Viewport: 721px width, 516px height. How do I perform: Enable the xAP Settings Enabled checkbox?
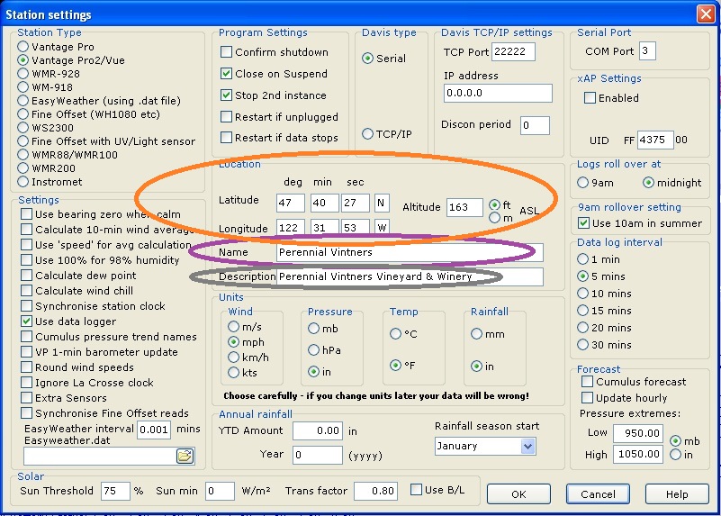(x=590, y=98)
